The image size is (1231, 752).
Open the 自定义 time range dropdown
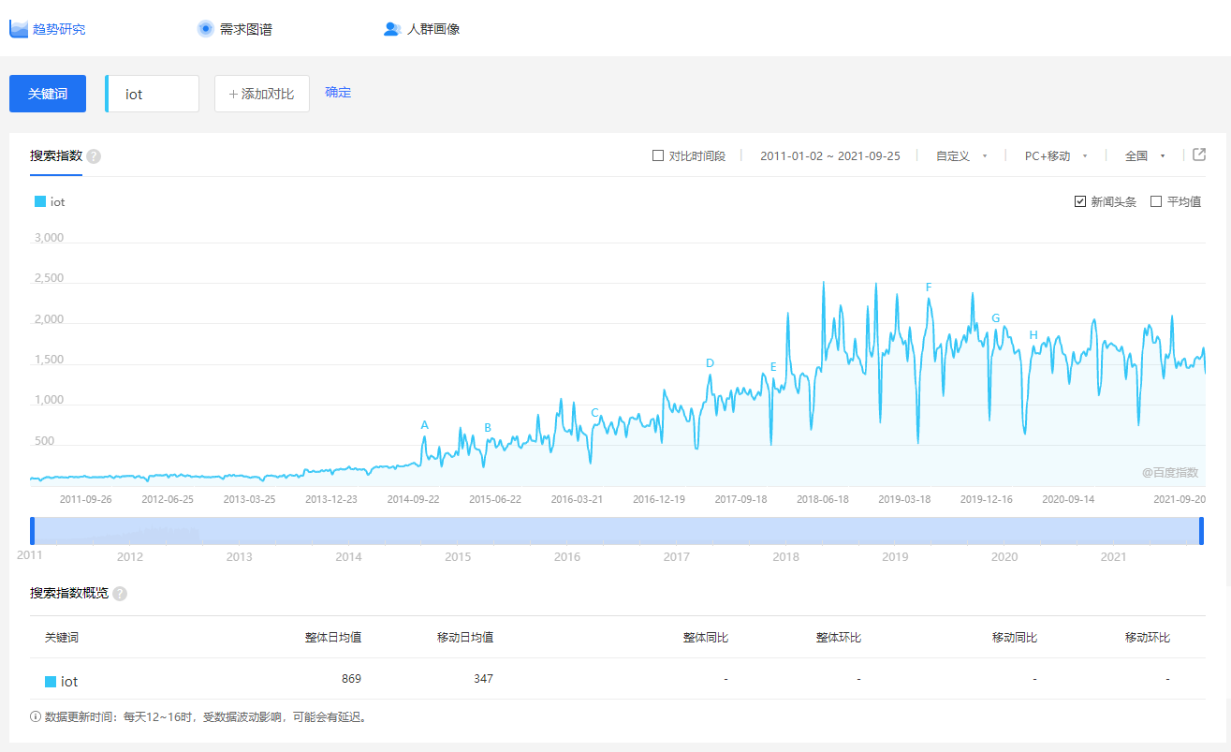961,156
